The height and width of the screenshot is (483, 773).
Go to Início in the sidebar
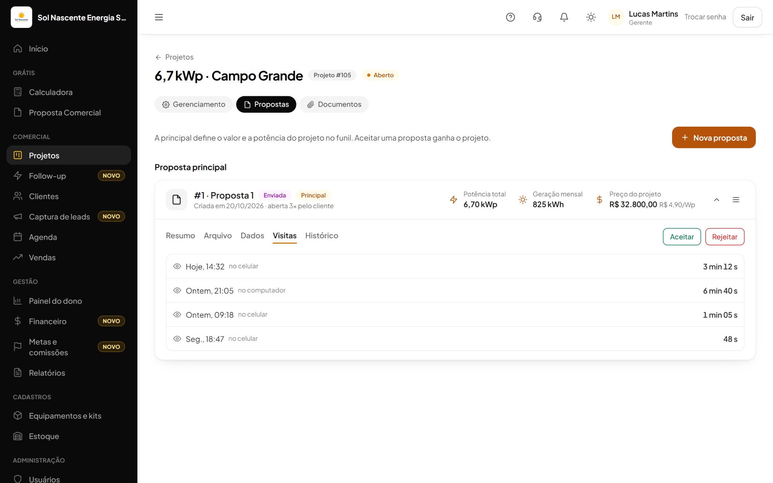point(69,49)
